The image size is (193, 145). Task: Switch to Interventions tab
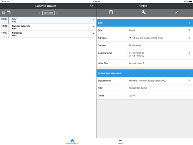72,141
